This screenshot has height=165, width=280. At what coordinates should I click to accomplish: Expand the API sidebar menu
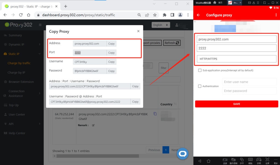[x=22, y=124]
